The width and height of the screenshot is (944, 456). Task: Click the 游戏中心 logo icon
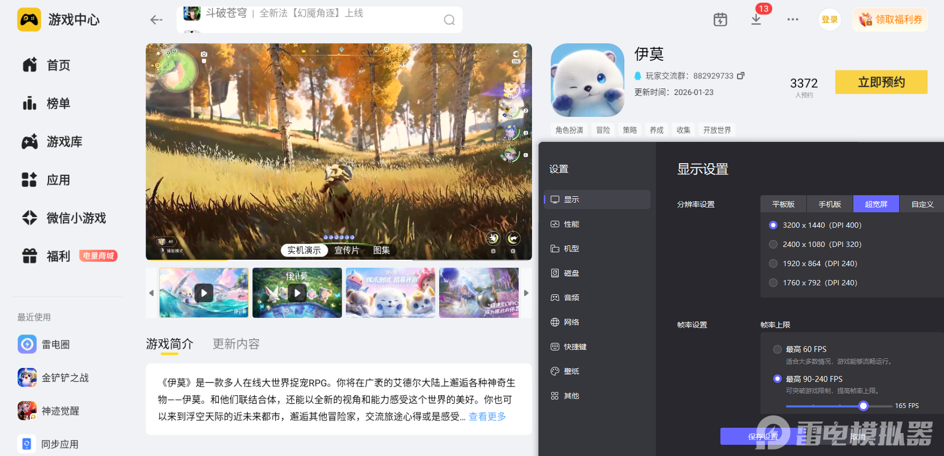point(29,20)
